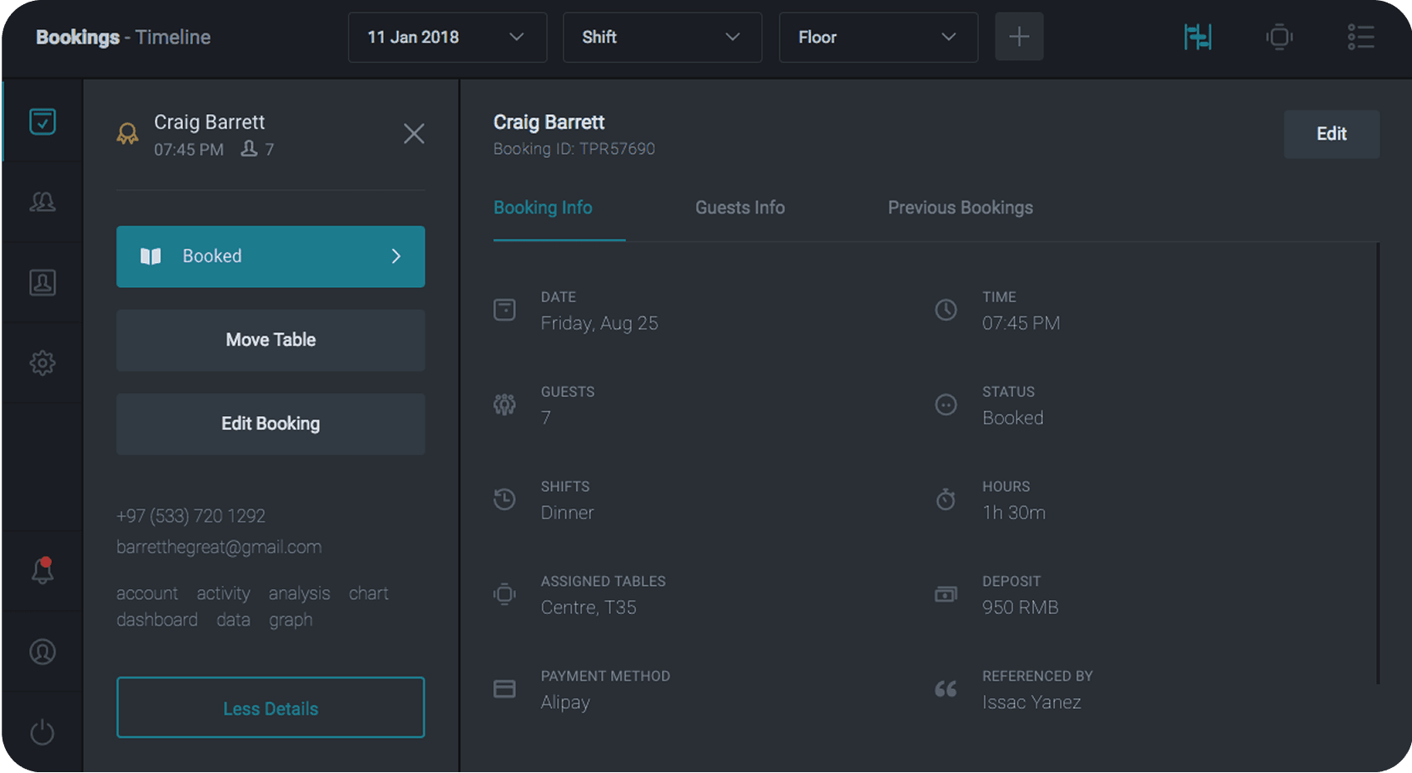
Task: Open the contact card icon in sidebar
Action: tap(42, 282)
